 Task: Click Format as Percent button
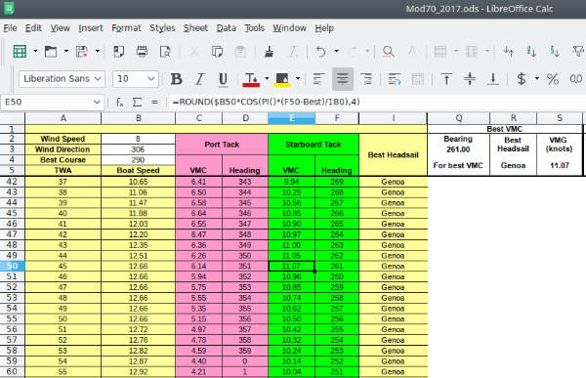[x=553, y=79]
